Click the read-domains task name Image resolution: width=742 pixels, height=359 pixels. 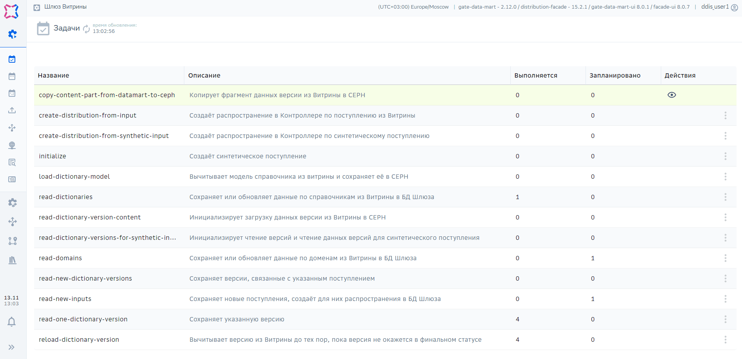pyautogui.click(x=60, y=258)
